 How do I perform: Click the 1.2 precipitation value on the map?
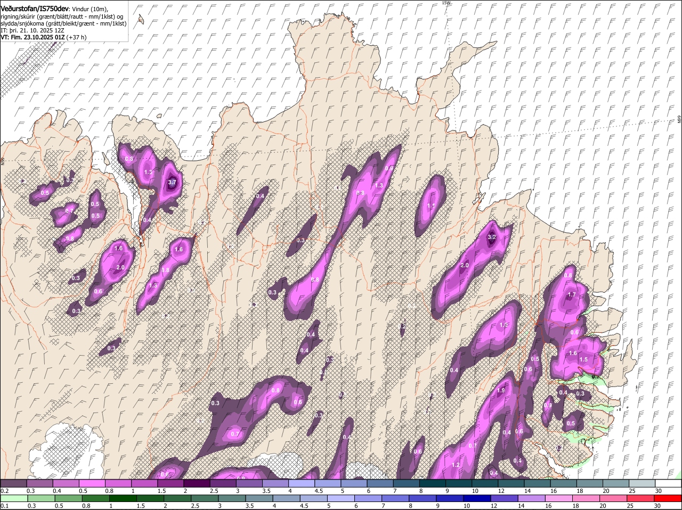point(456,465)
